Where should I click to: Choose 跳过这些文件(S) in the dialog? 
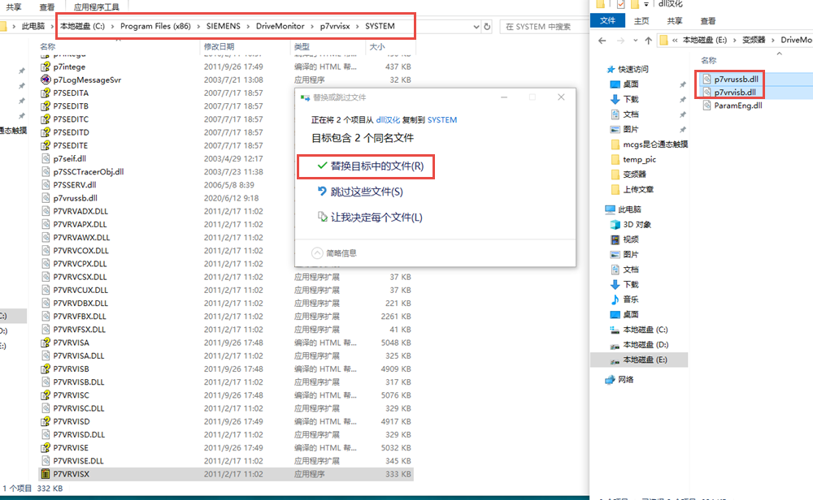(366, 192)
